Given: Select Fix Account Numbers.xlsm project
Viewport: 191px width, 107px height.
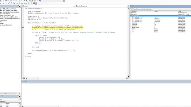Looking at the screenshot, I should click(x=10, y=12).
